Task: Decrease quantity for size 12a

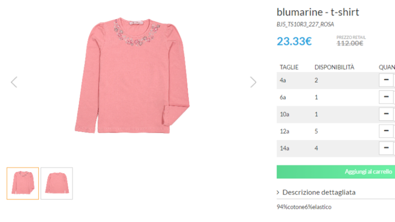Action: [x=386, y=131]
